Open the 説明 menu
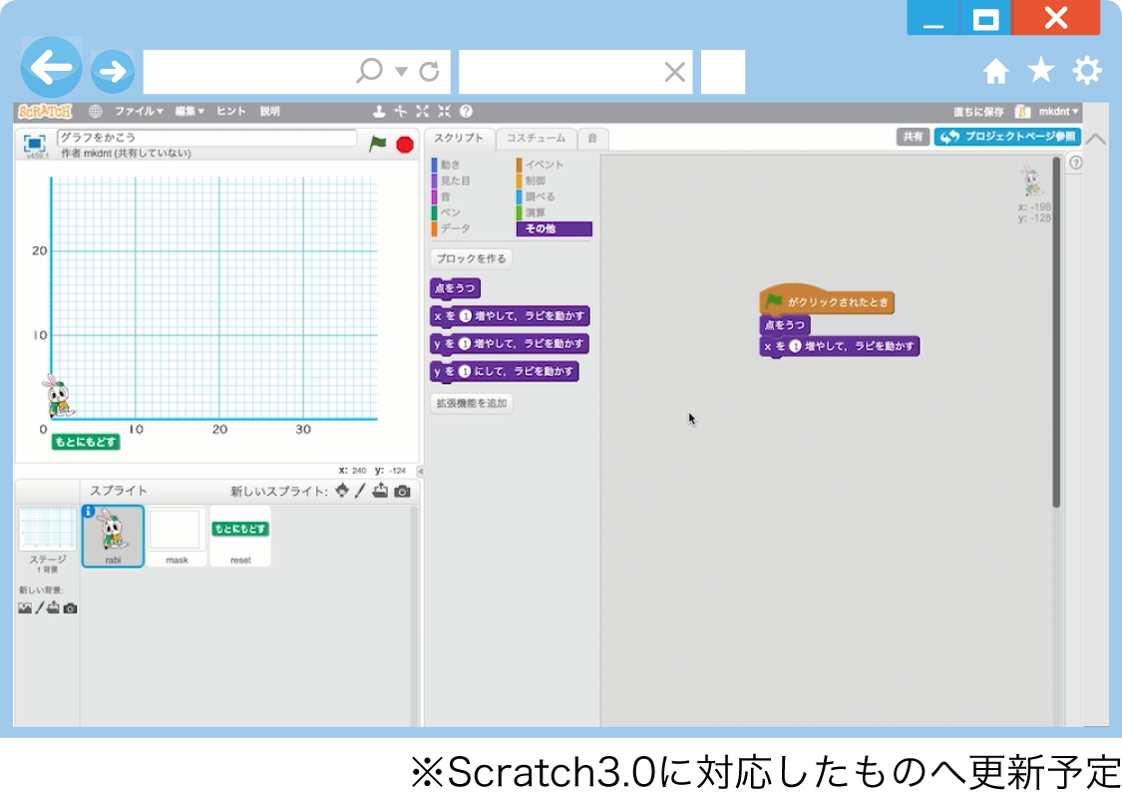The image size is (1122, 792). pyautogui.click(x=269, y=112)
